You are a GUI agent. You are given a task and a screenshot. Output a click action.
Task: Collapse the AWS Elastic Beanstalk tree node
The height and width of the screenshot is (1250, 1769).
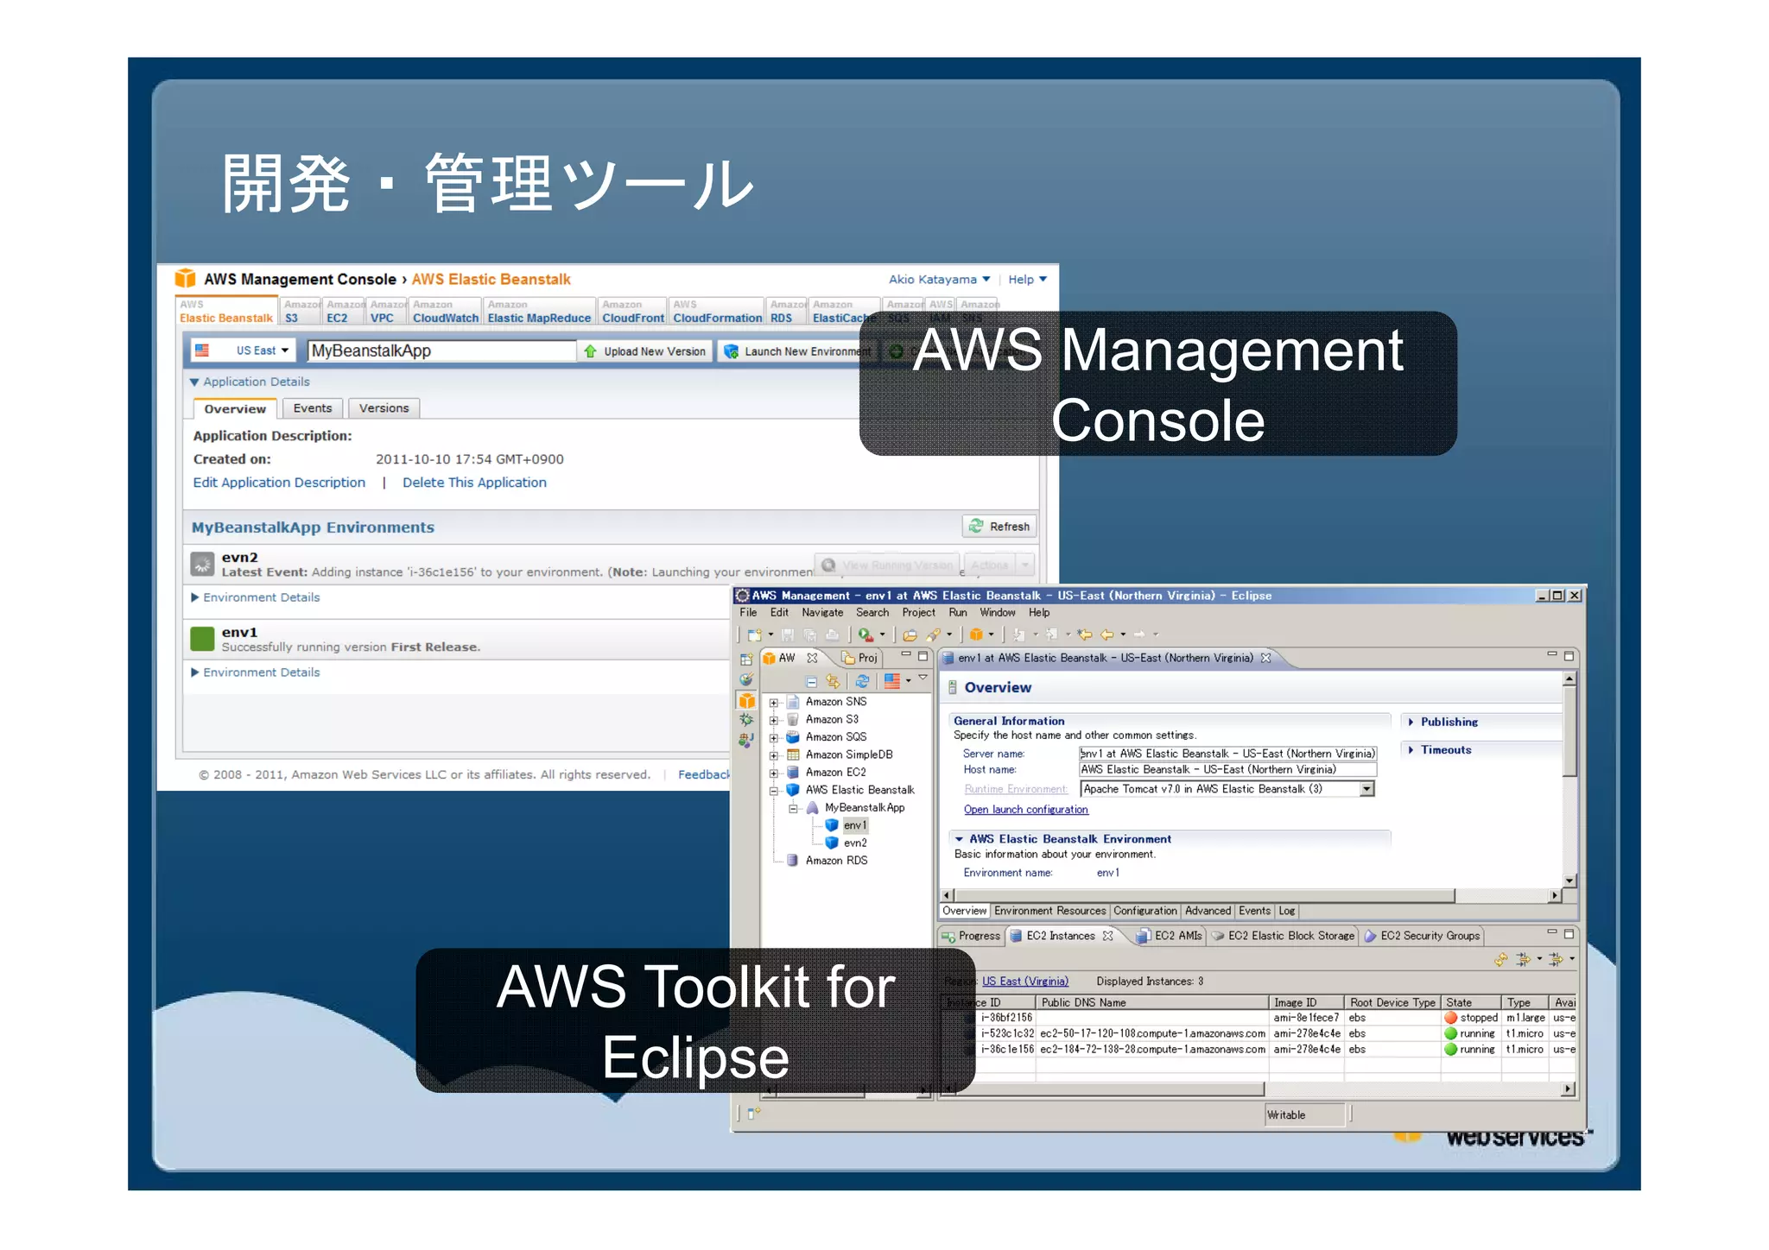774,791
